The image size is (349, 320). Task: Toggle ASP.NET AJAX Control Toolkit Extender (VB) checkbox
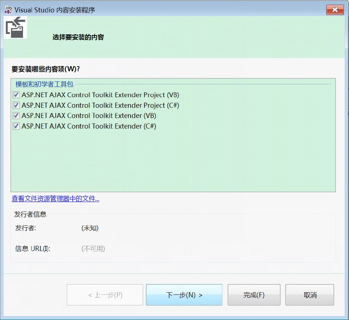tap(16, 116)
